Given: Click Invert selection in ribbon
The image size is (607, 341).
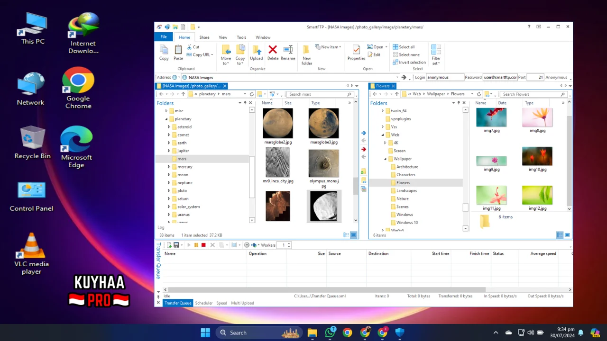Looking at the screenshot, I should [409, 62].
